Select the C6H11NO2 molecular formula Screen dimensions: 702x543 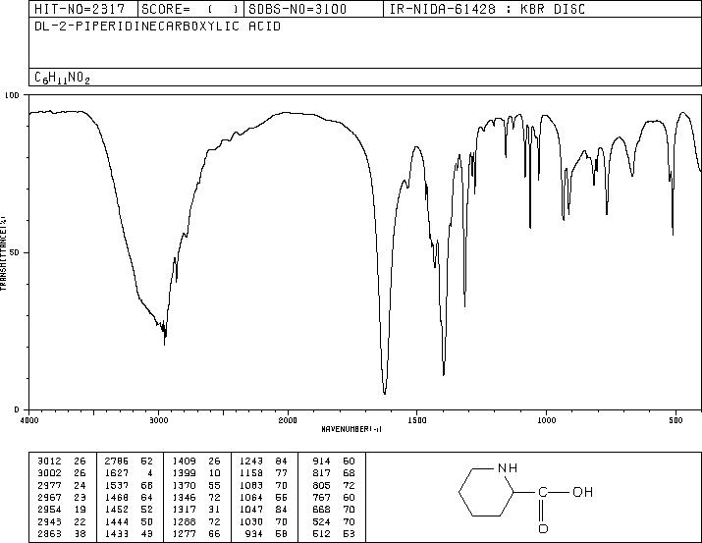62,78
